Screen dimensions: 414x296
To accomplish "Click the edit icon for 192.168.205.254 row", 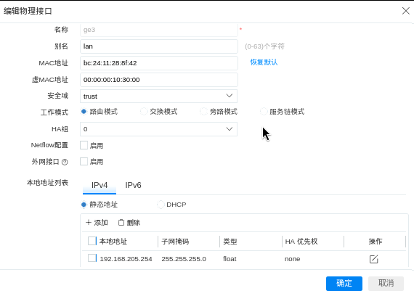I will [373, 259].
